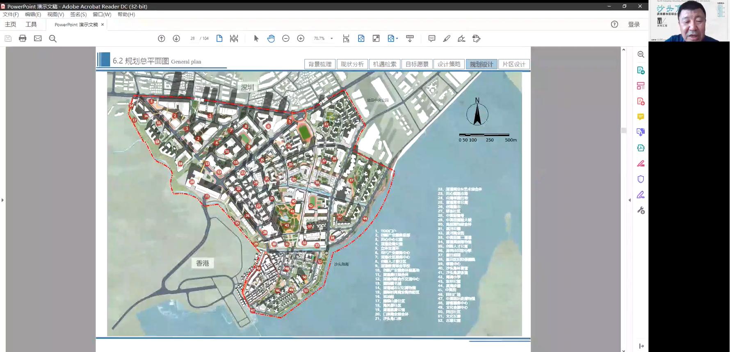Zoom in with the plus circle icon
The image size is (730, 352).
[x=301, y=39]
